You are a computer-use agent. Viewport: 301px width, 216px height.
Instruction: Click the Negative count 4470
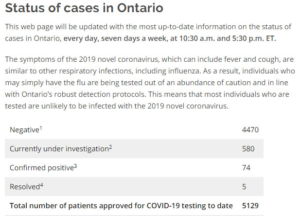pos(250,130)
